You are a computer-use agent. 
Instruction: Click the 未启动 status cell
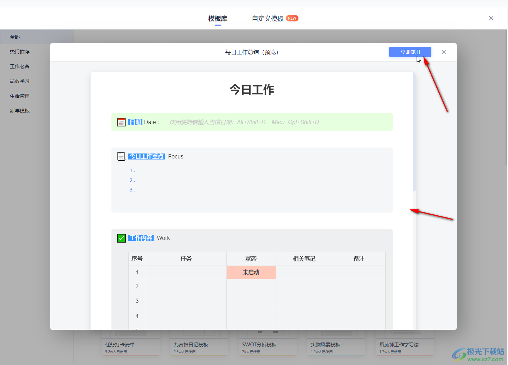tap(251, 272)
